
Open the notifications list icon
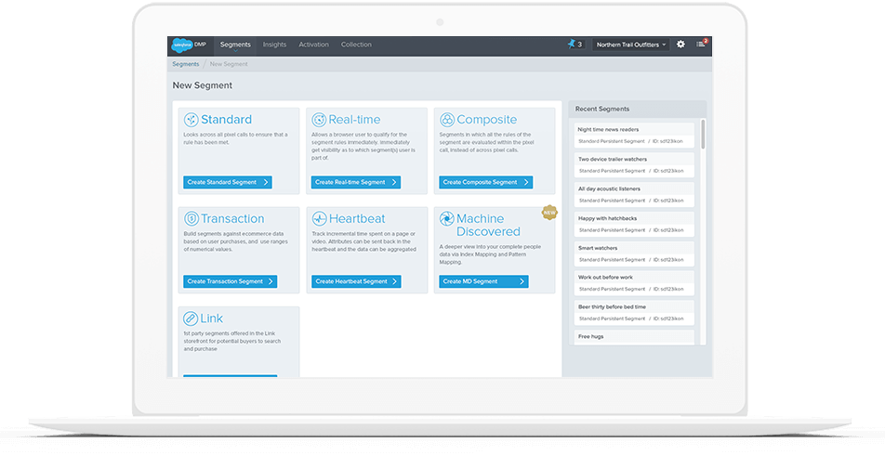point(700,44)
